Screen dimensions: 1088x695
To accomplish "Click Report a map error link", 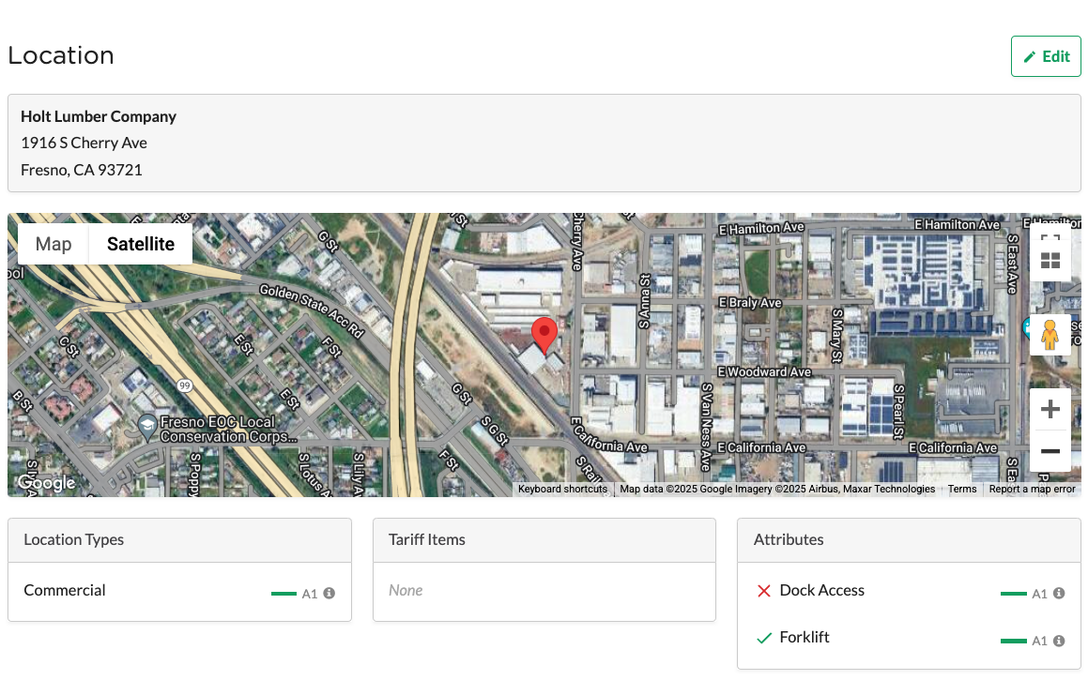I will point(1032,489).
